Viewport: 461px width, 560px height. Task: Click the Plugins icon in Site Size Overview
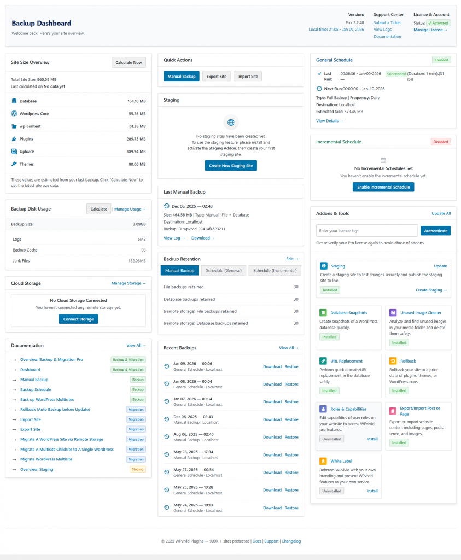pos(13,139)
